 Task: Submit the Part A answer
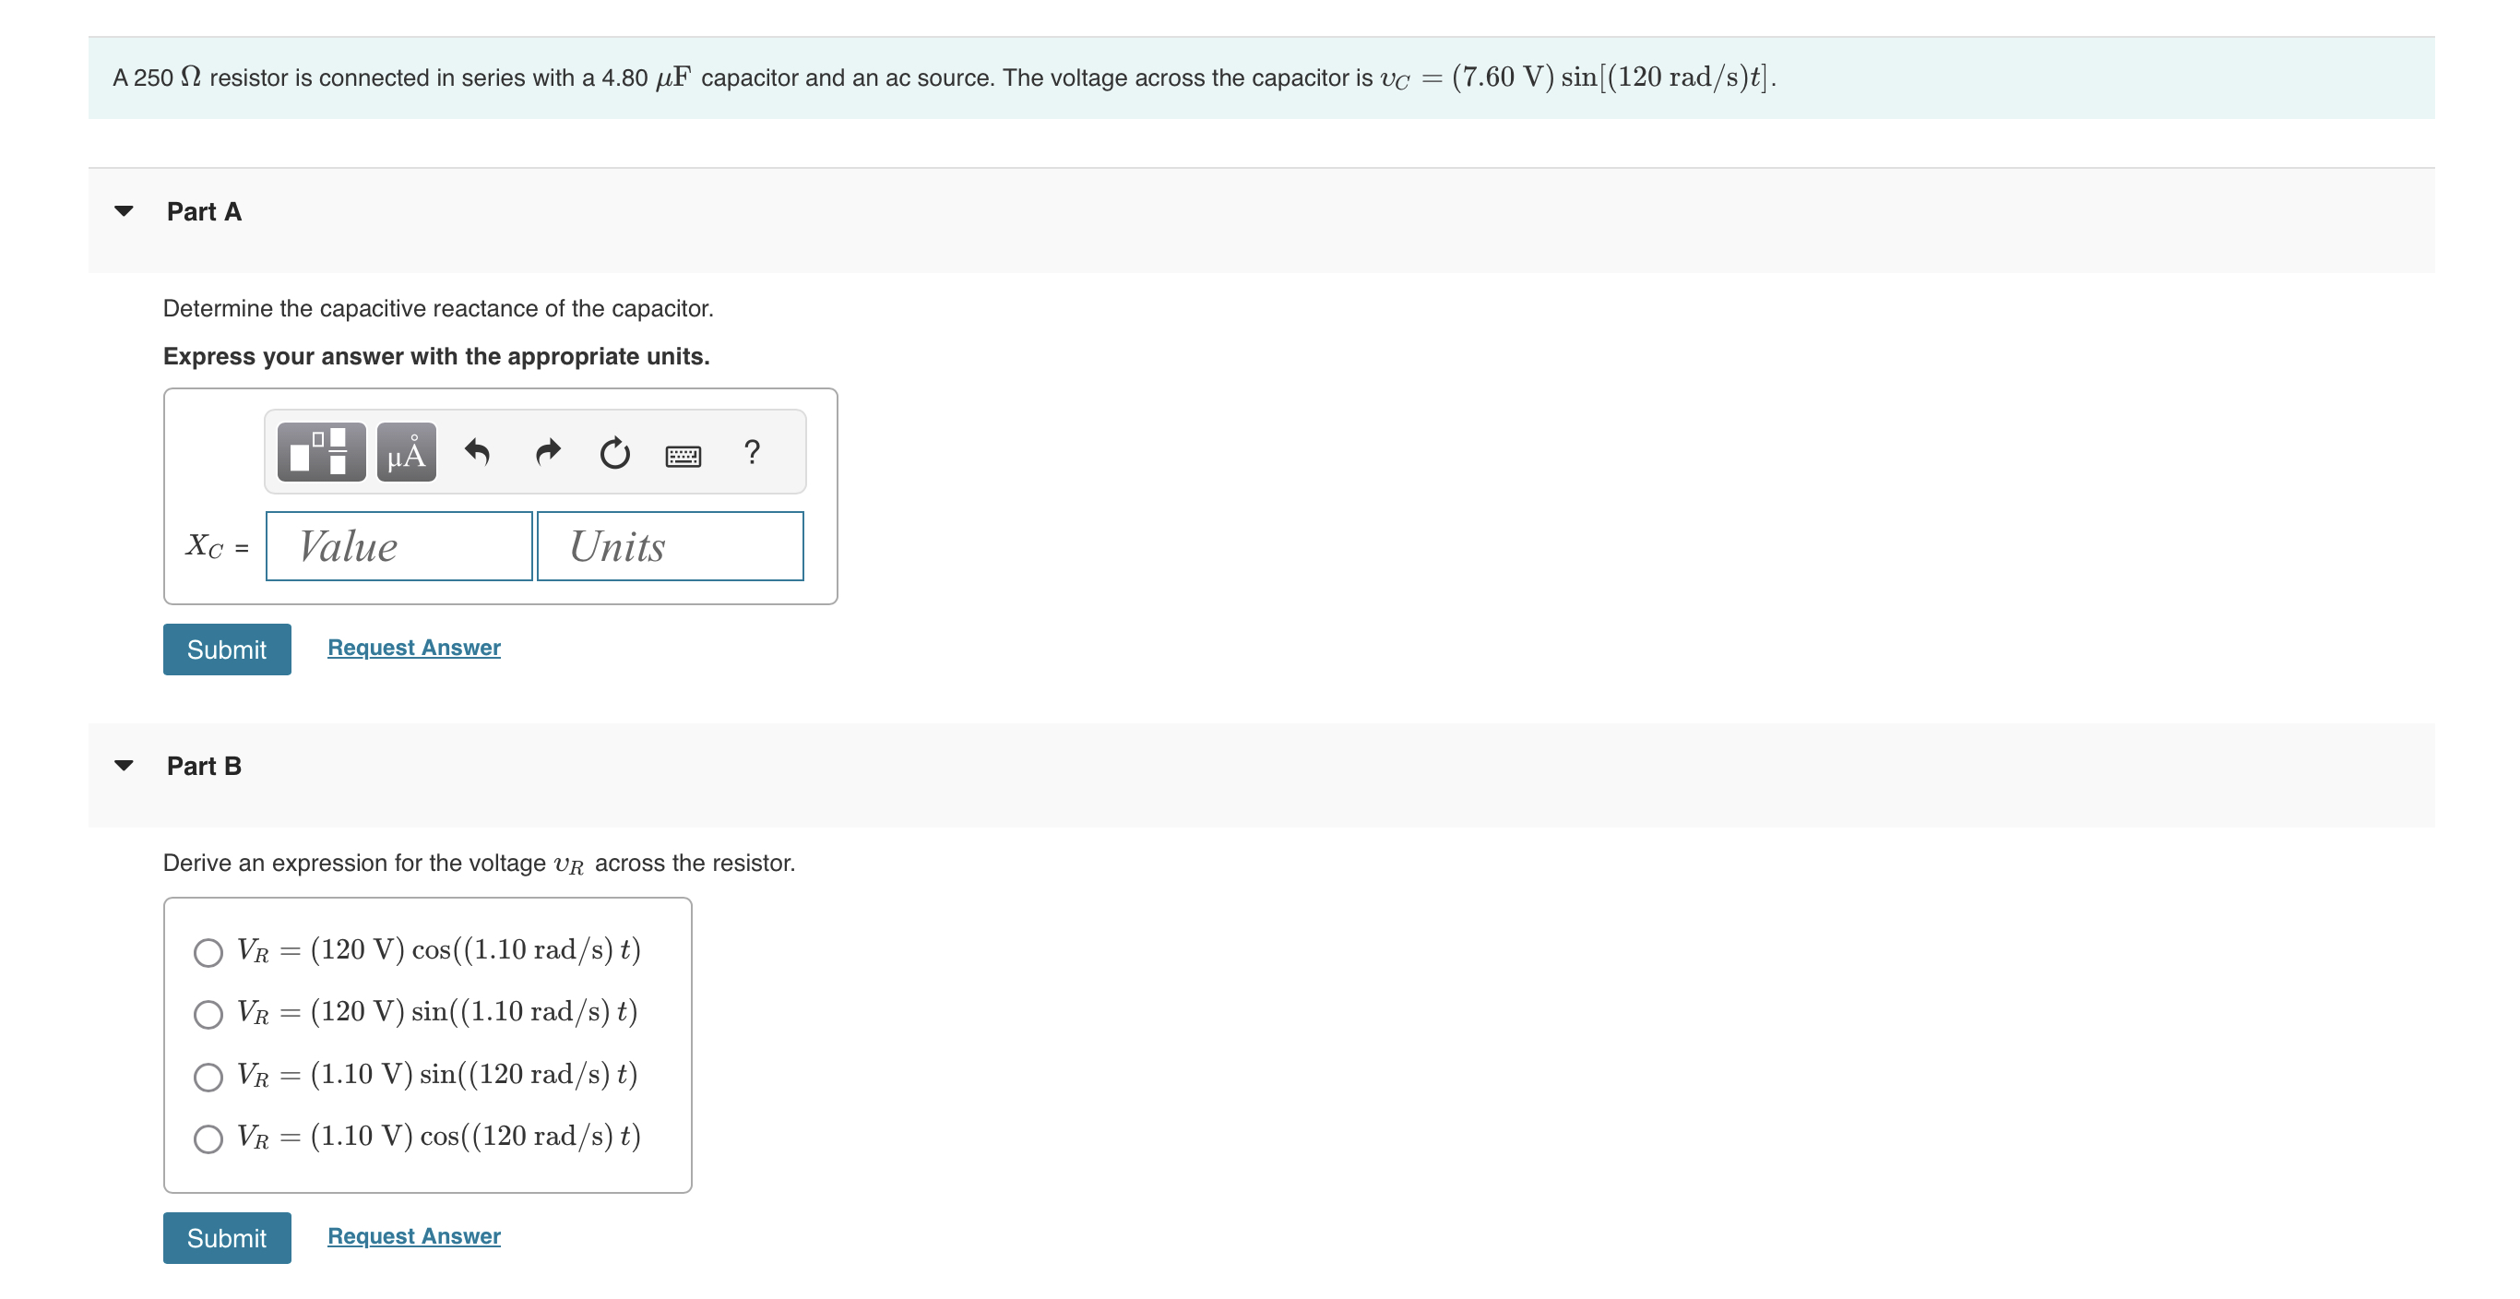227,649
